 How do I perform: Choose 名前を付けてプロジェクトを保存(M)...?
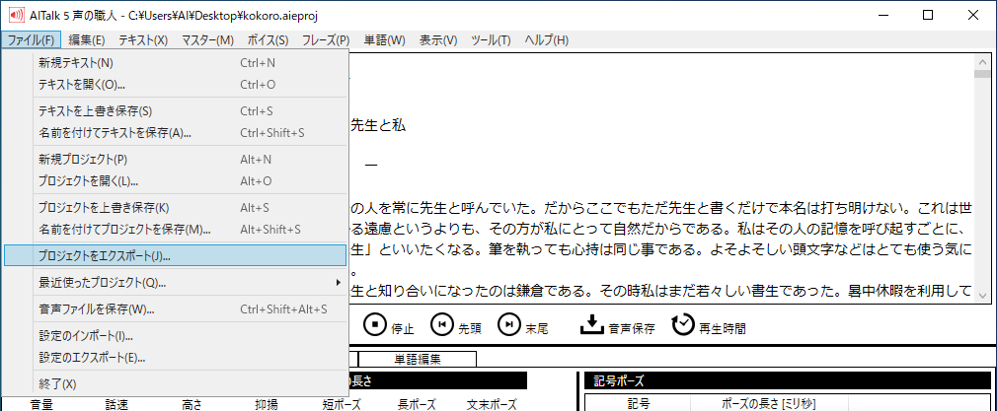click(x=175, y=230)
